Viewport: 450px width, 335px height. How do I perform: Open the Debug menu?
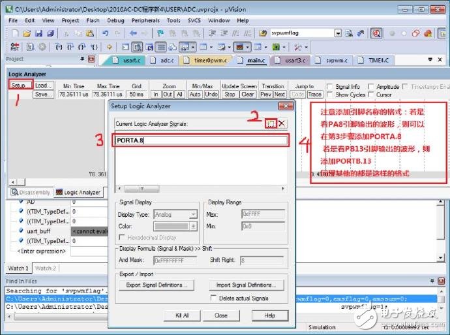(115, 21)
